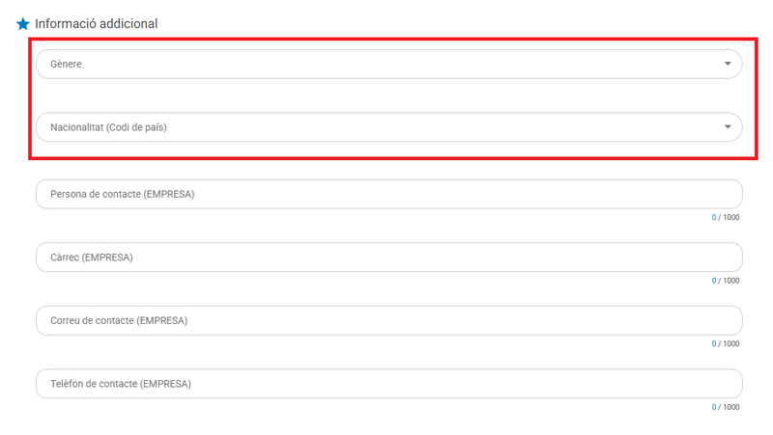Image resolution: width=773 pixels, height=435 pixels.
Task: Click the 'Telèfon de contacte (EMPRESA)' placeholder text
Action: click(120, 383)
